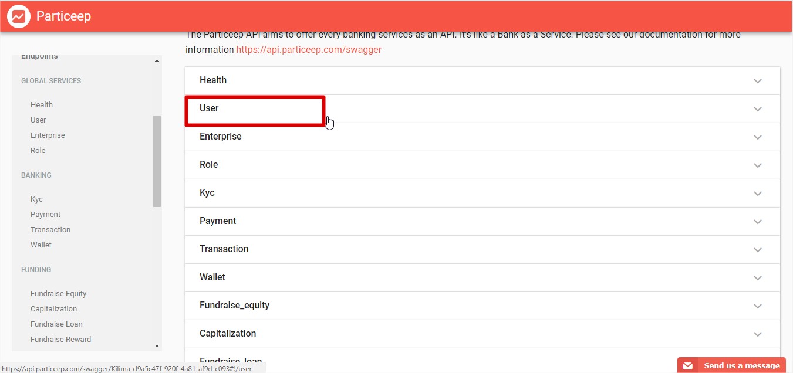Open the Fundraise_equity panel title
Viewport: 793px width, 373px height.
235,305
